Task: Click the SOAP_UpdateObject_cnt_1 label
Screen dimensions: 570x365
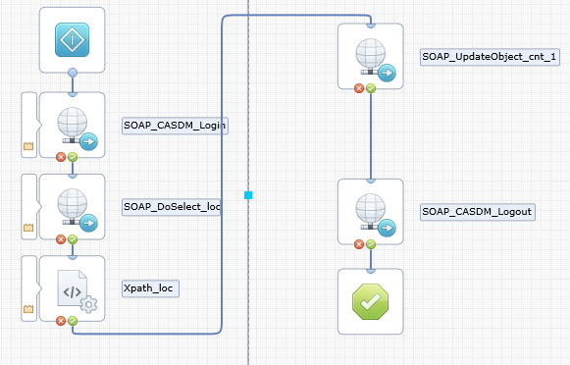Action: coord(490,57)
